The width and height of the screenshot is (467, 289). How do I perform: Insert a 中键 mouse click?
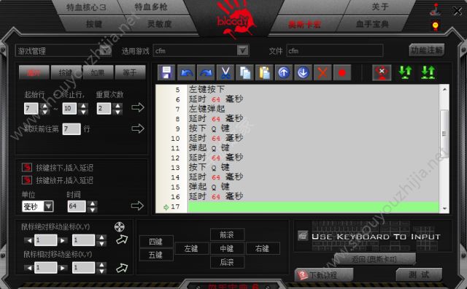click(227, 248)
